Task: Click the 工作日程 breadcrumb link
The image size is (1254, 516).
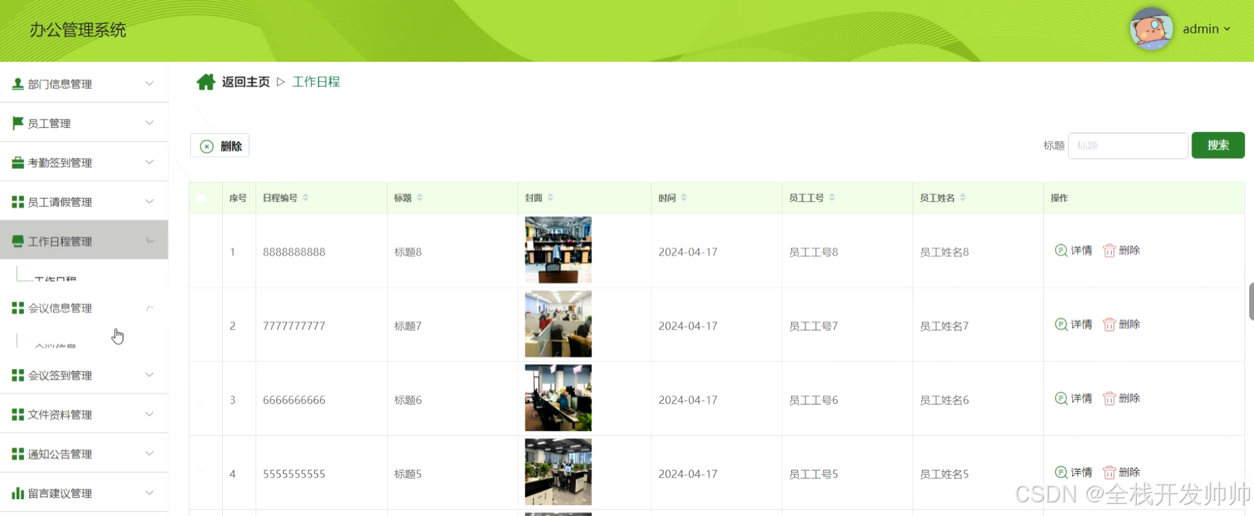Action: coord(316,82)
